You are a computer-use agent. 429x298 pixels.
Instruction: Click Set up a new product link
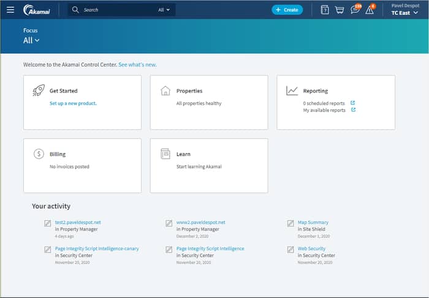click(x=73, y=104)
